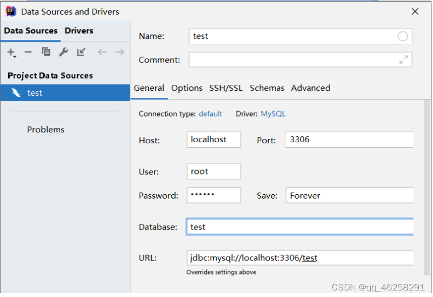The image size is (433, 297).
Task: Duplicate the selected data source
Action: tap(46, 51)
